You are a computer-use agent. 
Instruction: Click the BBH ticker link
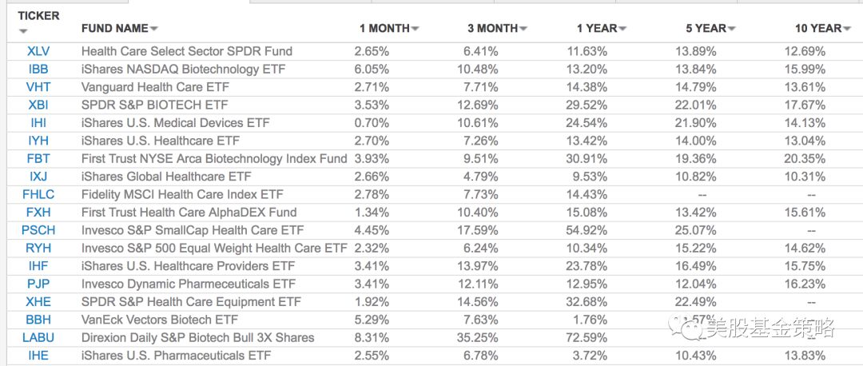coord(38,320)
